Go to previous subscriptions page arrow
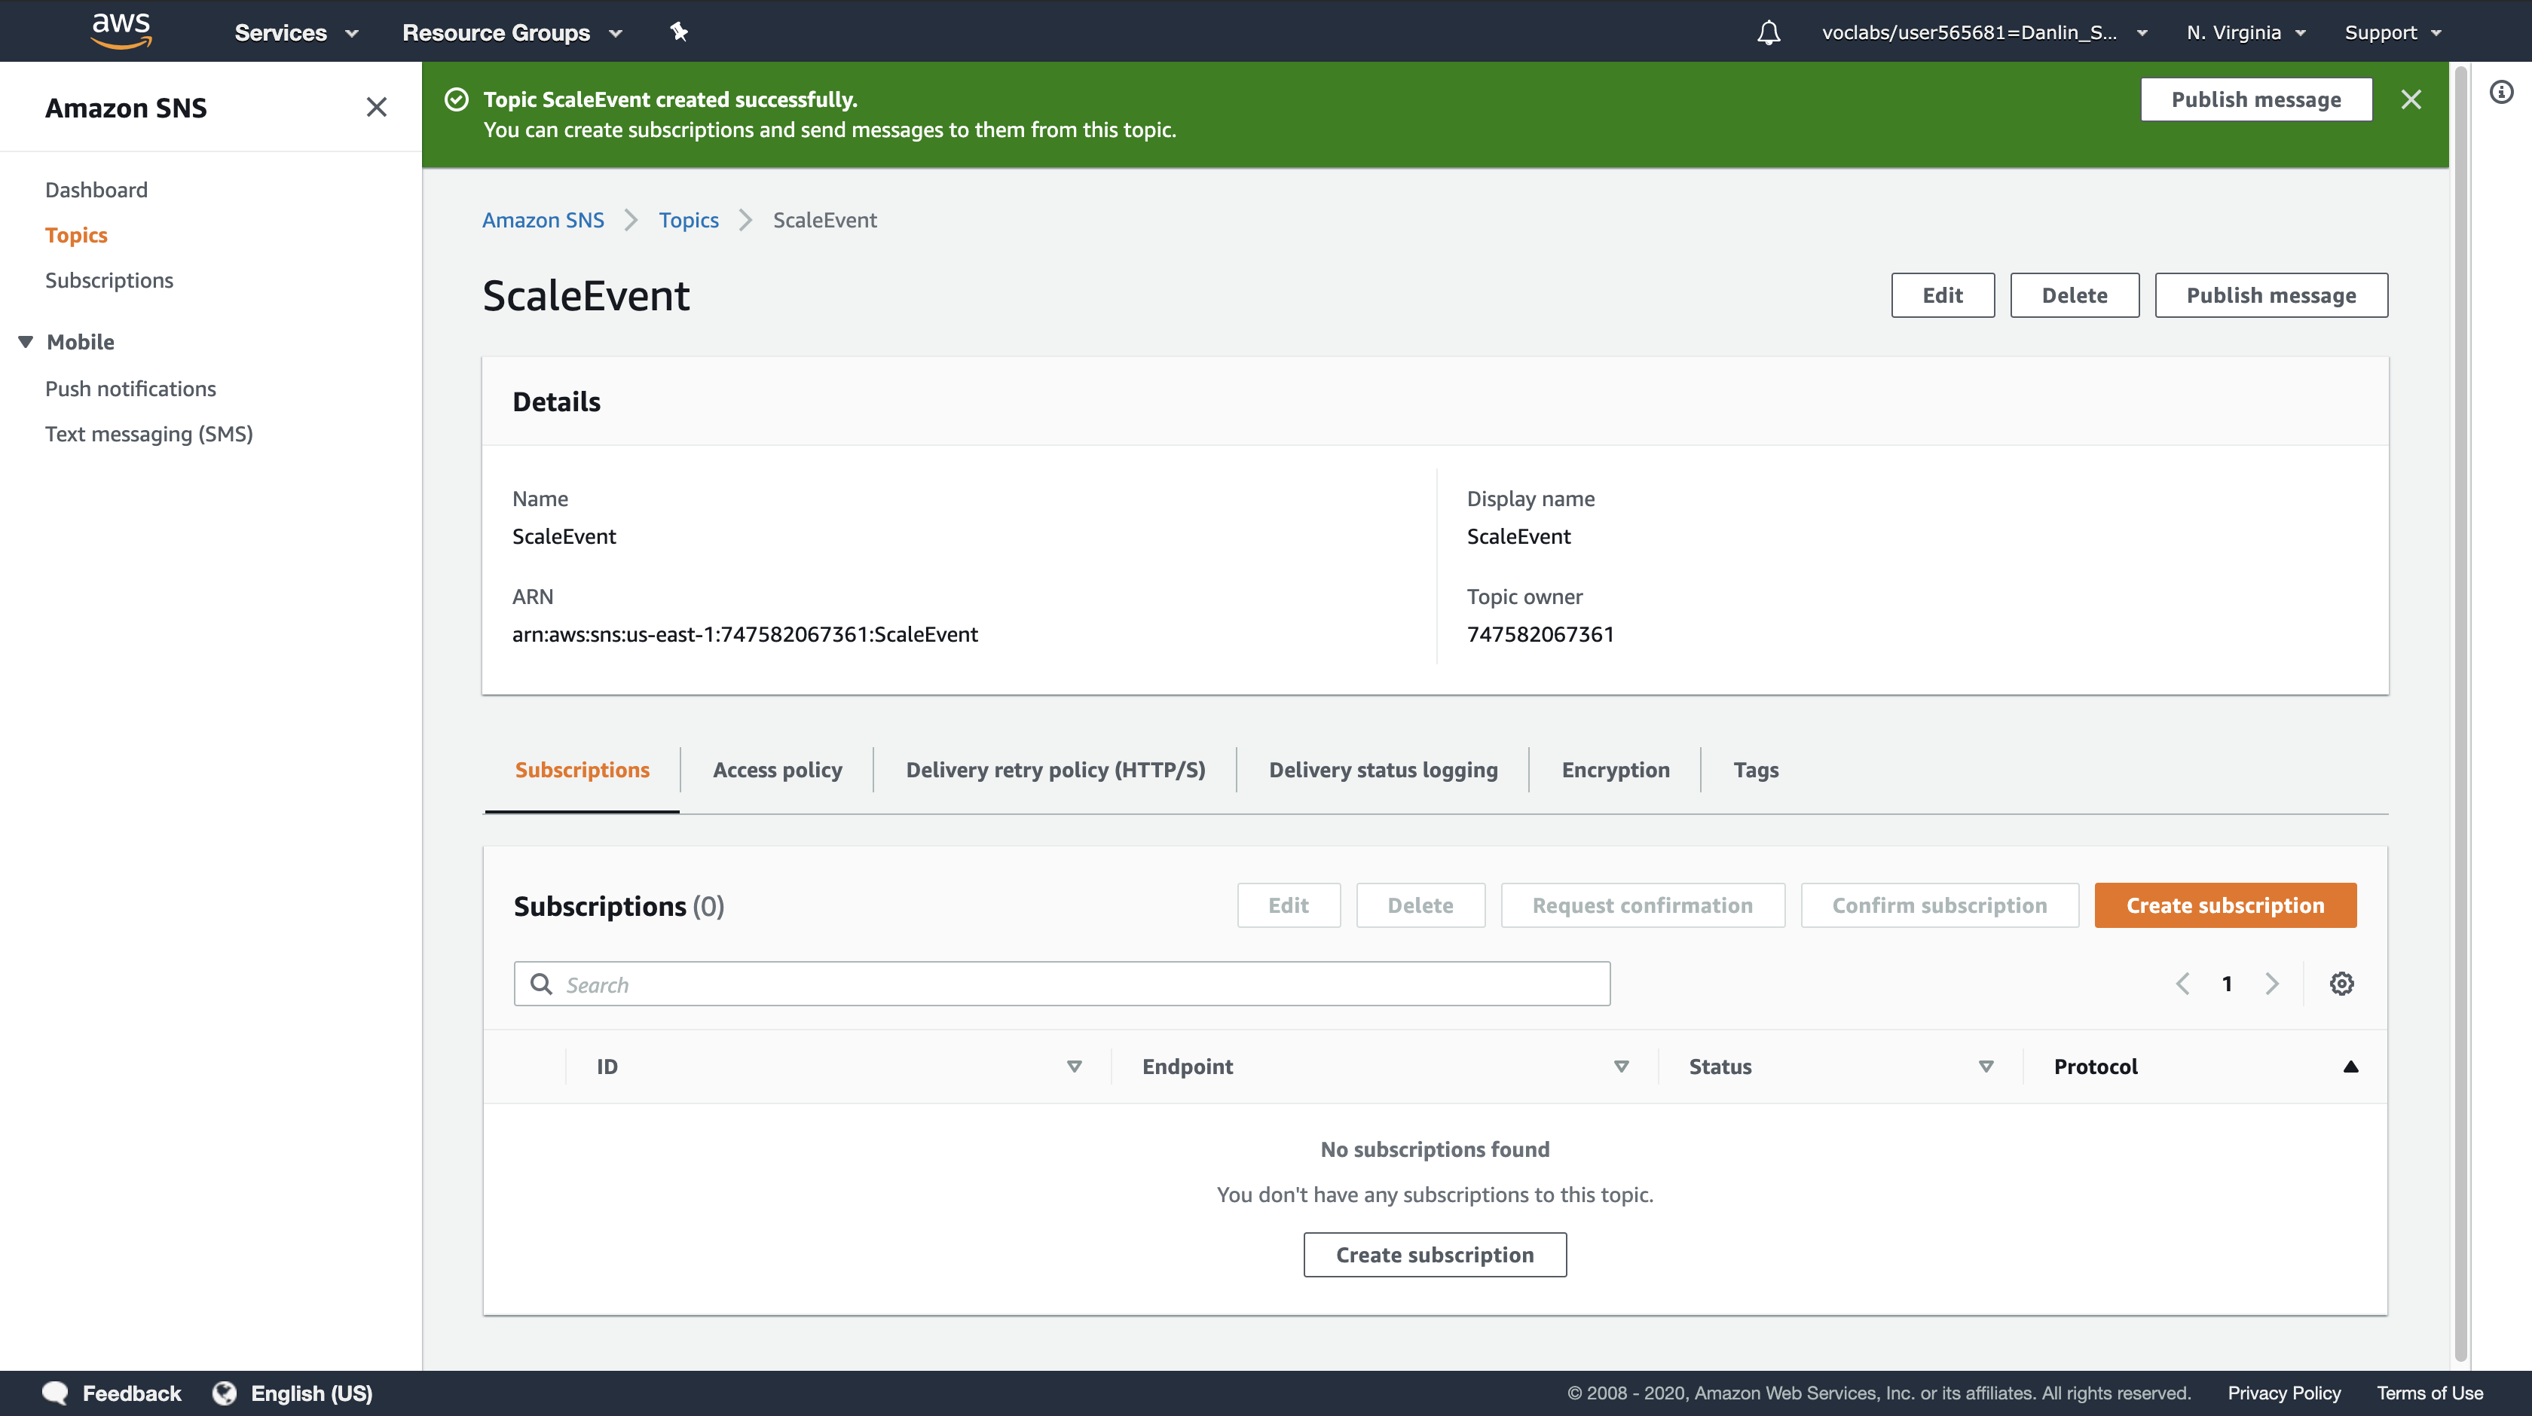 (2183, 984)
